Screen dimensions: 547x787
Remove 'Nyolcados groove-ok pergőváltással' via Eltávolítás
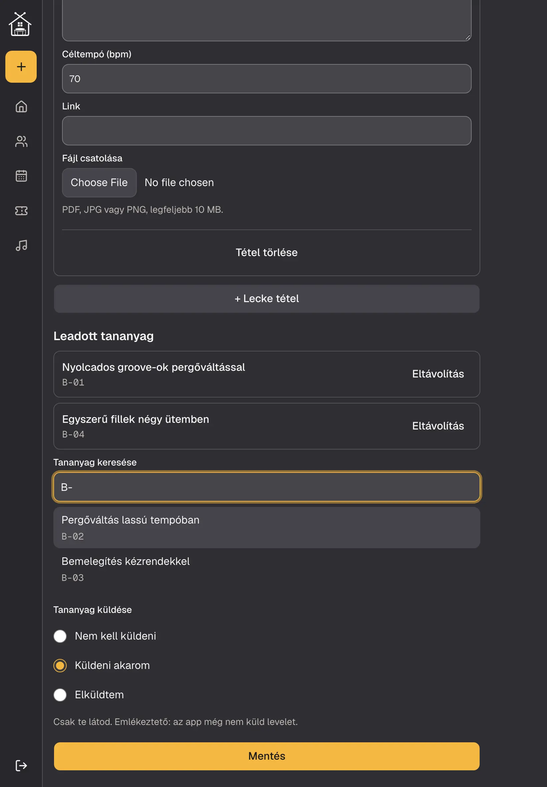click(x=438, y=374)
